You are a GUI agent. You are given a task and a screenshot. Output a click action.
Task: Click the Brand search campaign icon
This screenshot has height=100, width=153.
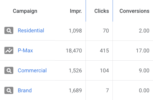9,90
